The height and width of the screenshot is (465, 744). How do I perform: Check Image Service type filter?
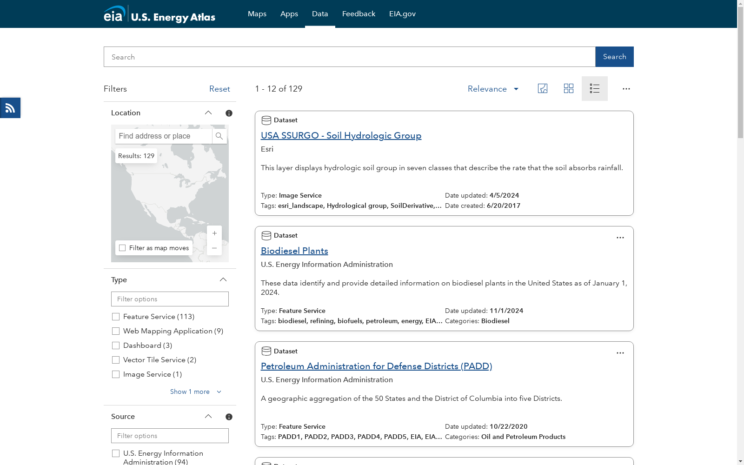116,374
